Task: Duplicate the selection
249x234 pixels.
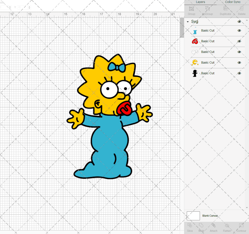Action: 225,11
